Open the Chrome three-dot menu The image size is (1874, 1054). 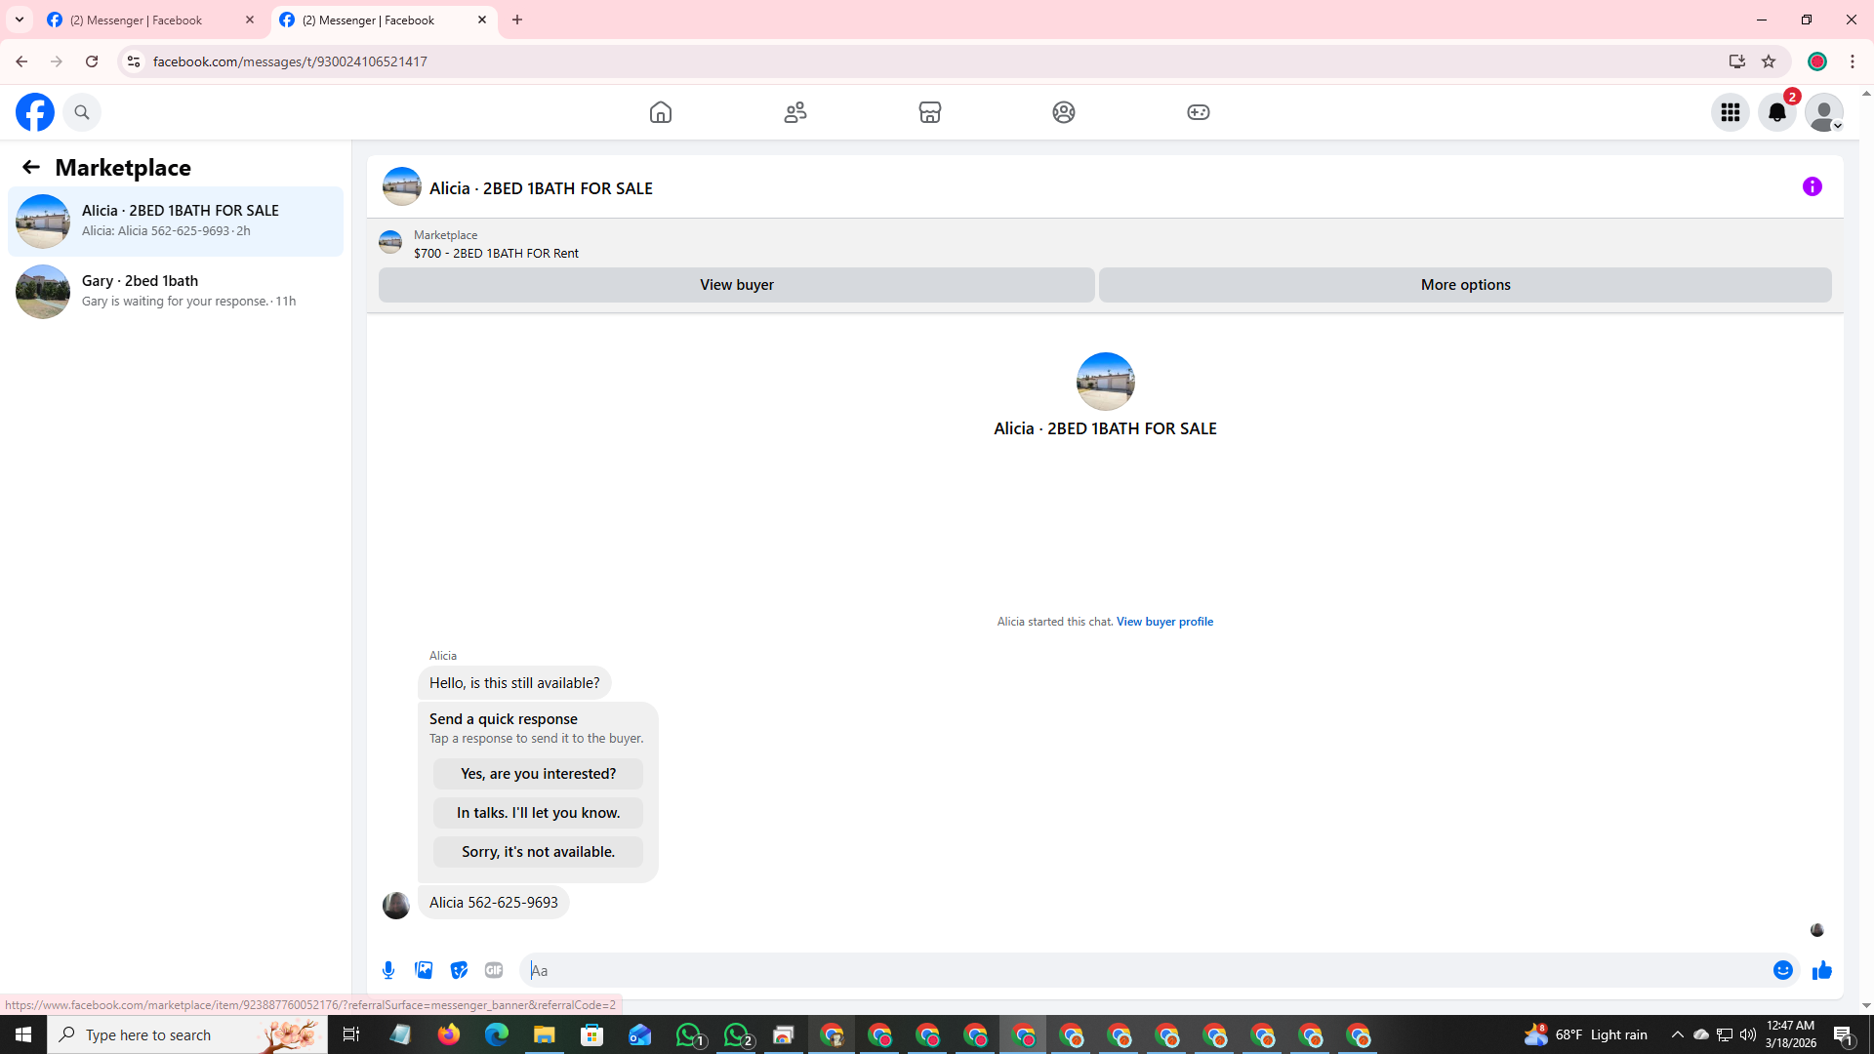point(1853,61)
